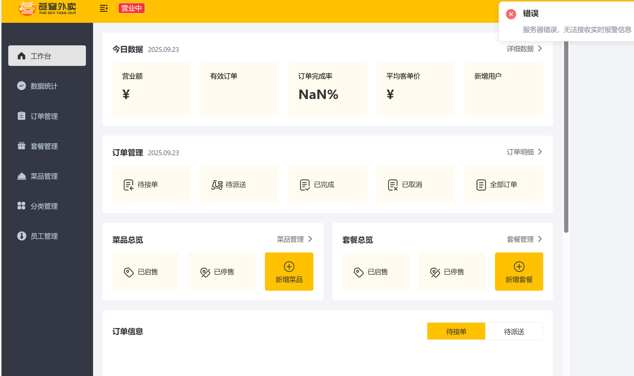
Task: Open the pending orders 待接单 card icon
Action: [128, 185]
